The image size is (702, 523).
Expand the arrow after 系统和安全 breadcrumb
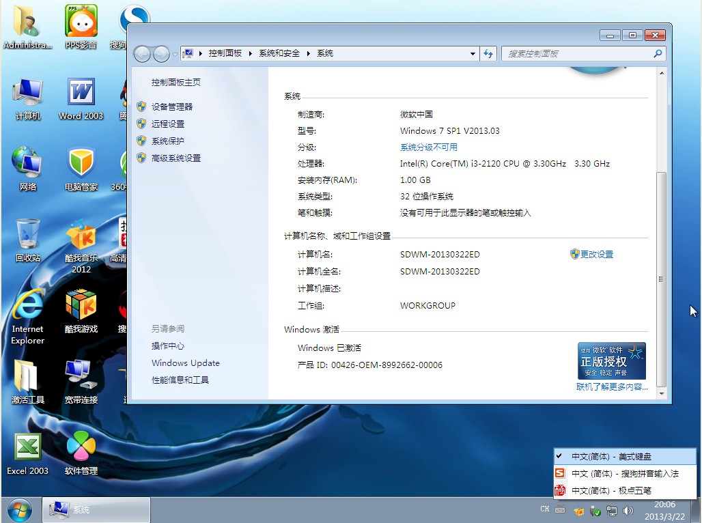[x=309, y=54]
